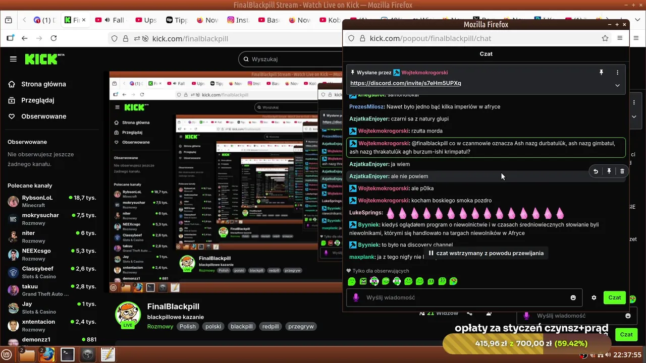Switch to the Bas YouTube tab
This screenshot has height=363, width=646.
click(268, 20)
